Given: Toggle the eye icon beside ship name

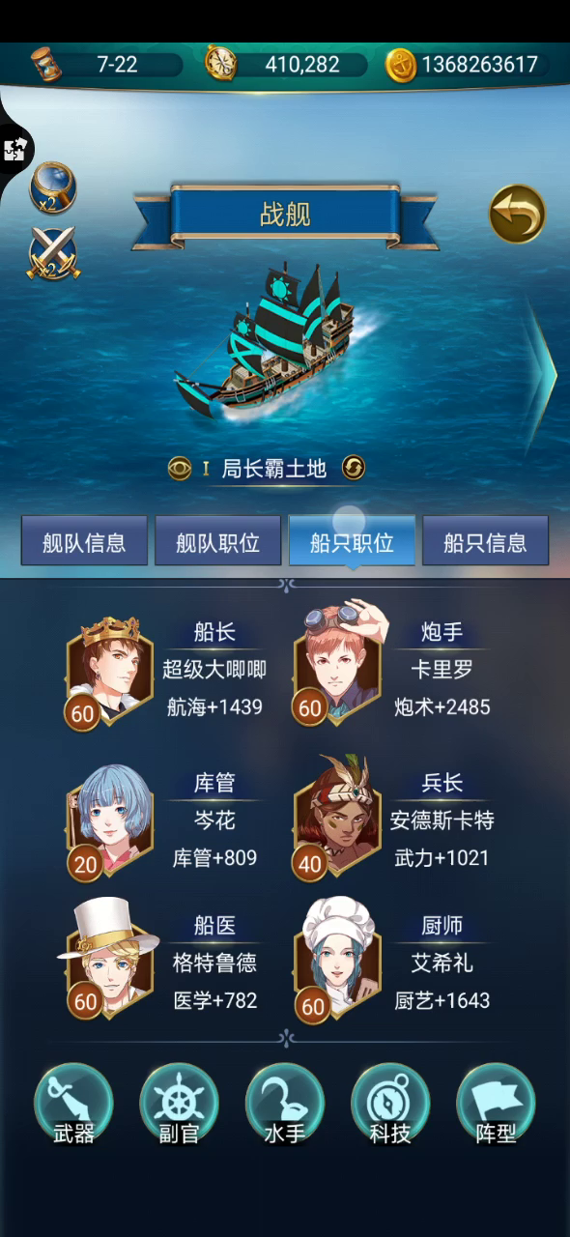Looking at the screenshot, I should click(180, 469).
